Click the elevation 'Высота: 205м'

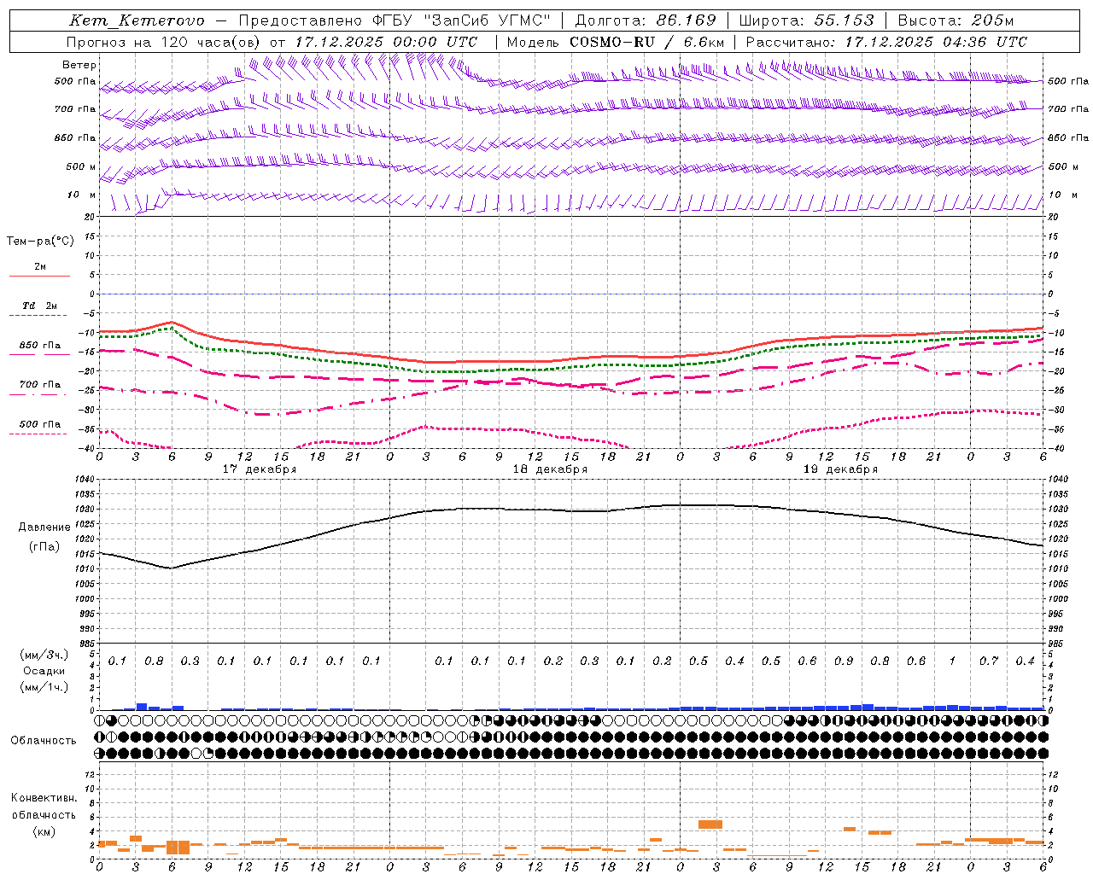pos(956,20)
